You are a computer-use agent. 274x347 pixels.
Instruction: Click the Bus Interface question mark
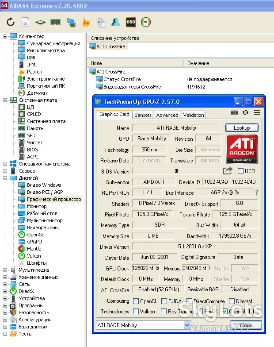(x=256, y=192)
